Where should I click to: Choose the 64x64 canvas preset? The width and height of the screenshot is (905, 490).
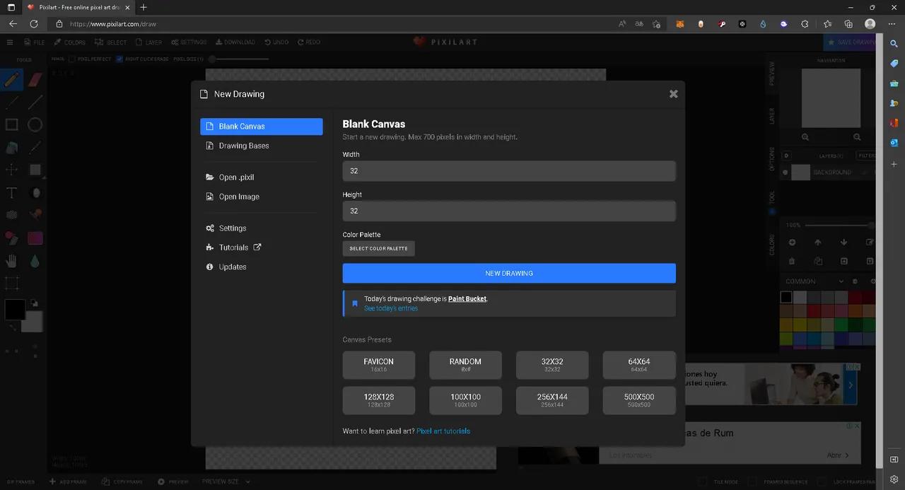tap(639, 365)
